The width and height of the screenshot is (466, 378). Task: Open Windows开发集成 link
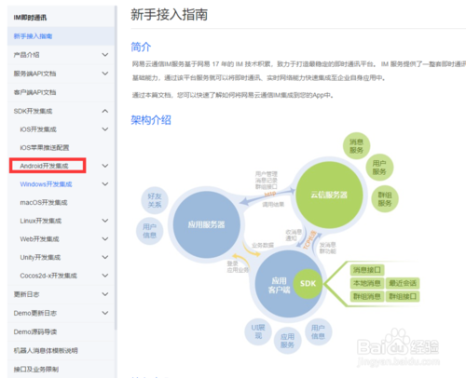pyautogui.click(x=46, y=184)
